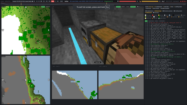187x105 pixels.
Task: Click the item legend swatch
Action: click(x=165, y=15)
